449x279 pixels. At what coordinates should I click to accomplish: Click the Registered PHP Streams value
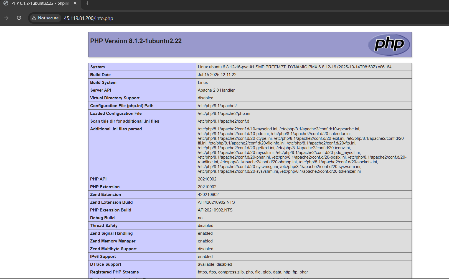(253, 272)
